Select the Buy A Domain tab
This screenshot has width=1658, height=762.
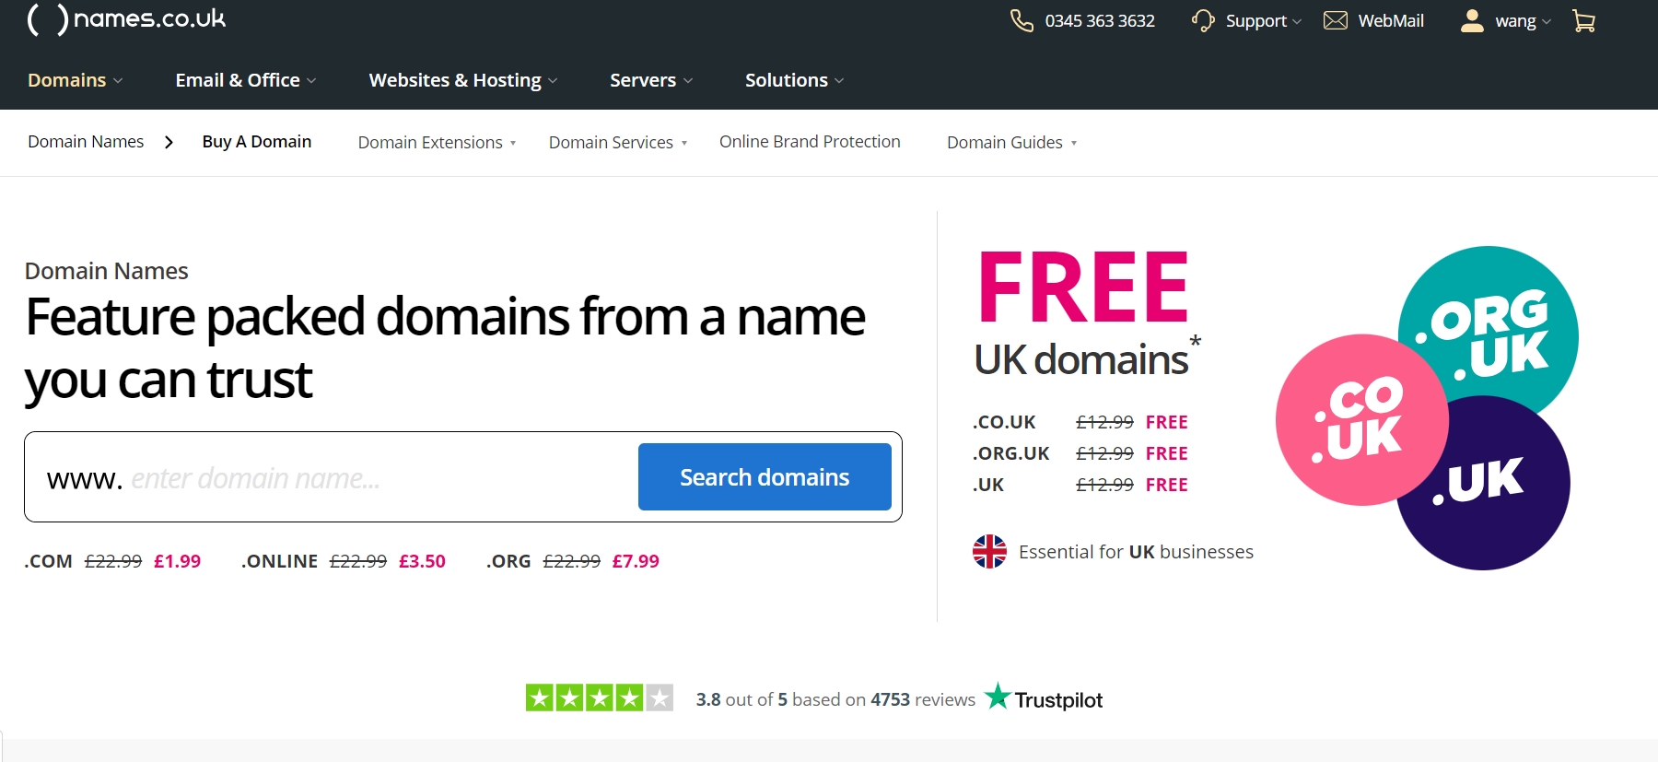pyautogui.click(x=257, y=141)
